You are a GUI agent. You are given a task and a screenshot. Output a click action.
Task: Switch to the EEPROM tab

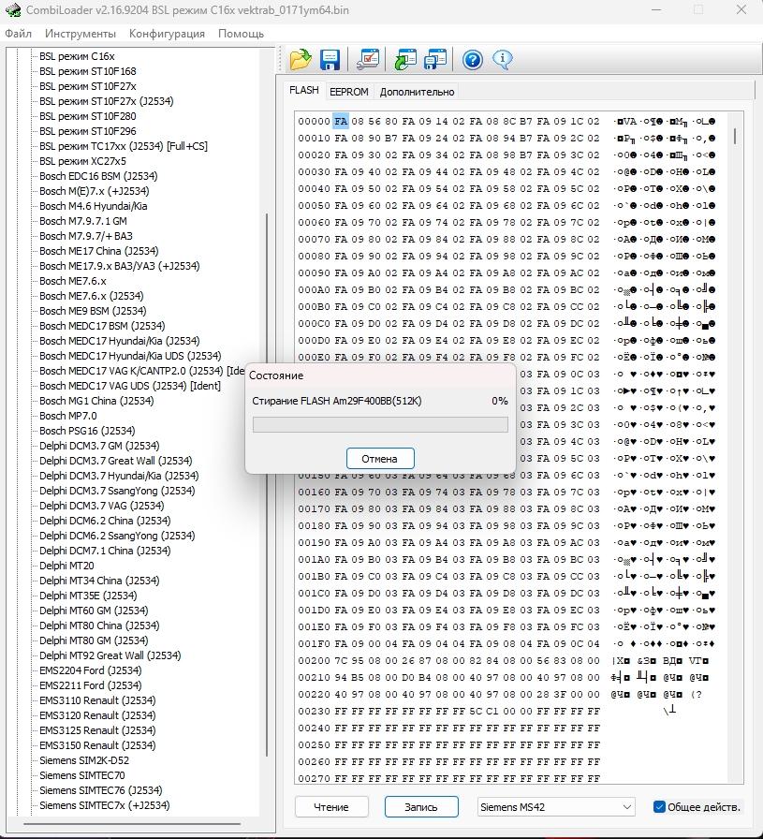point(348,92)
